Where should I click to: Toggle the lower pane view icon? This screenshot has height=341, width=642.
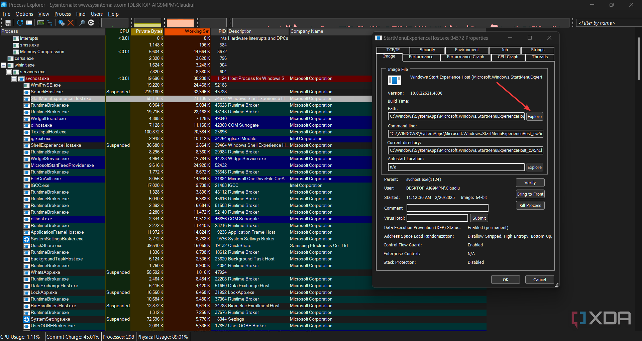pyautogui.click(x=29, y=23)
